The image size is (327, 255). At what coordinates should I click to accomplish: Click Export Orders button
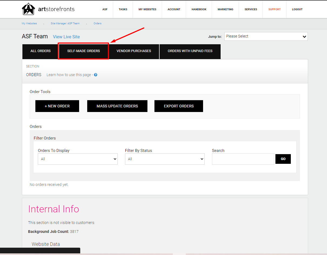tap(179, 106)
